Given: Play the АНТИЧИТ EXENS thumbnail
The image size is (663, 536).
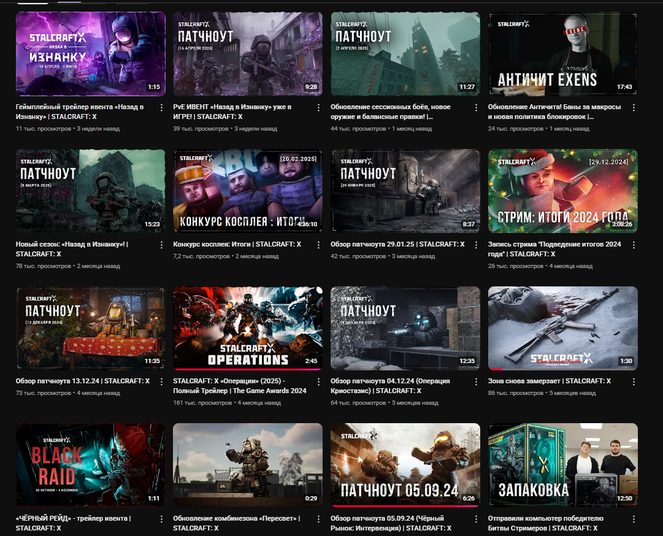Looking at the screenshot, I should tap(563, 54).
